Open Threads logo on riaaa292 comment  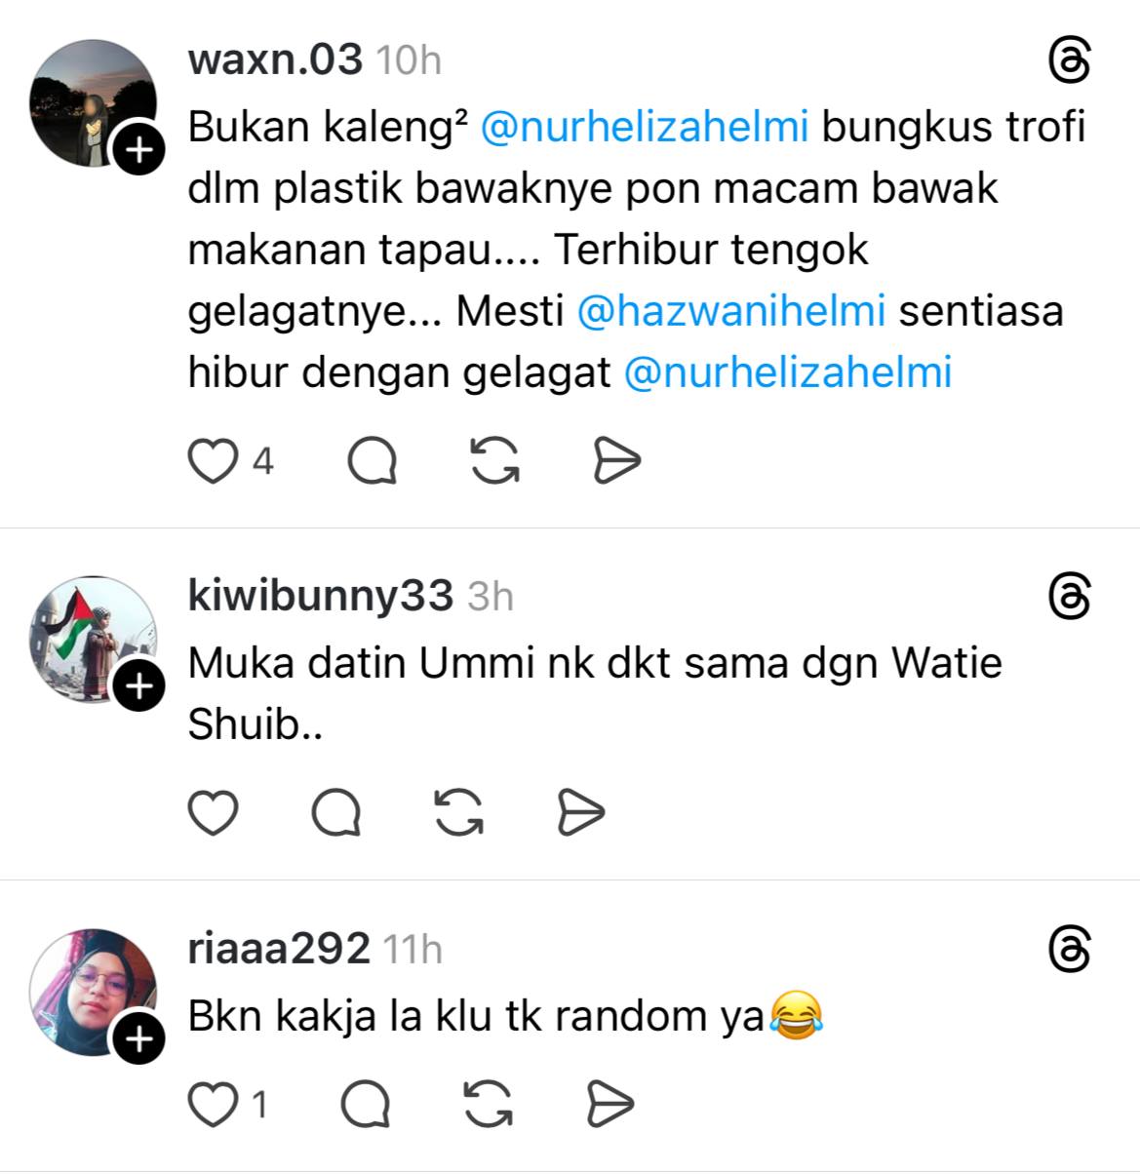[x=1069, y=950]
